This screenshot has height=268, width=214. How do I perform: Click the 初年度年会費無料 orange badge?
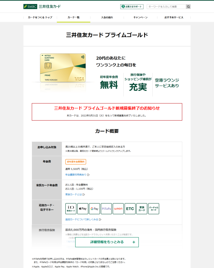click(76, 162)
